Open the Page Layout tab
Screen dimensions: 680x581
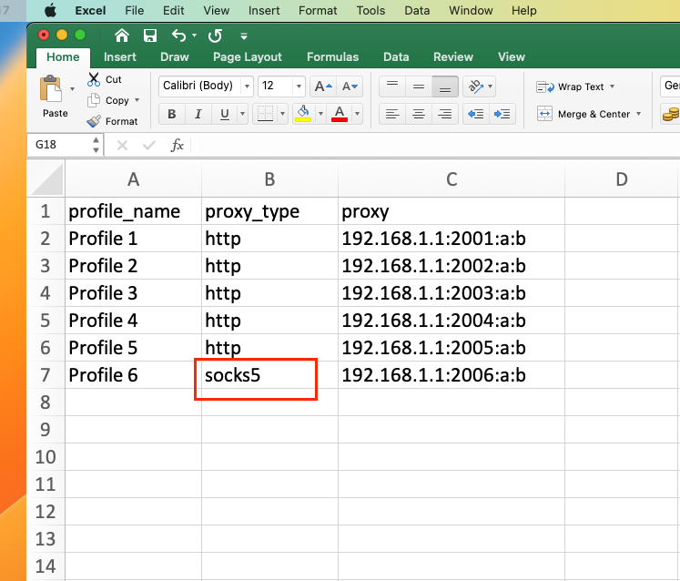tap(248, 56)
